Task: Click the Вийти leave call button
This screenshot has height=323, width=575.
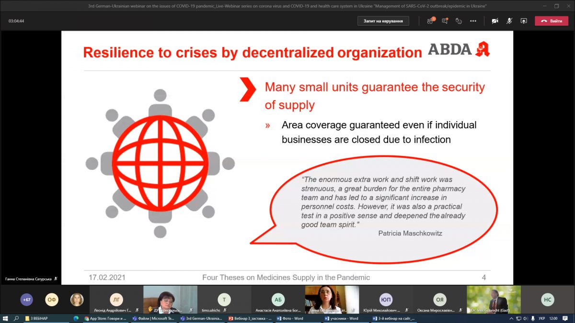Action: pyautogui.click(x=552, y=21)
